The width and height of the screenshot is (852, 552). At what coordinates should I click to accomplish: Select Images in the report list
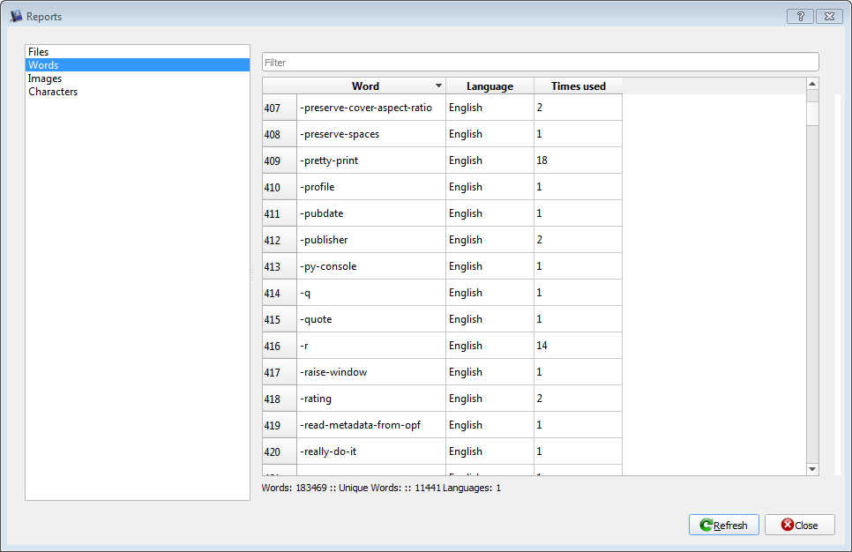[x=138, y=78]
